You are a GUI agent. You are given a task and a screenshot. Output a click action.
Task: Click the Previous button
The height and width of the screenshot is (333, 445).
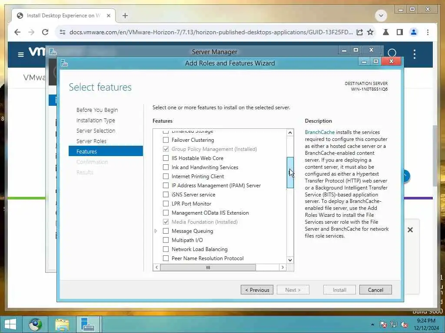[257, 290]
